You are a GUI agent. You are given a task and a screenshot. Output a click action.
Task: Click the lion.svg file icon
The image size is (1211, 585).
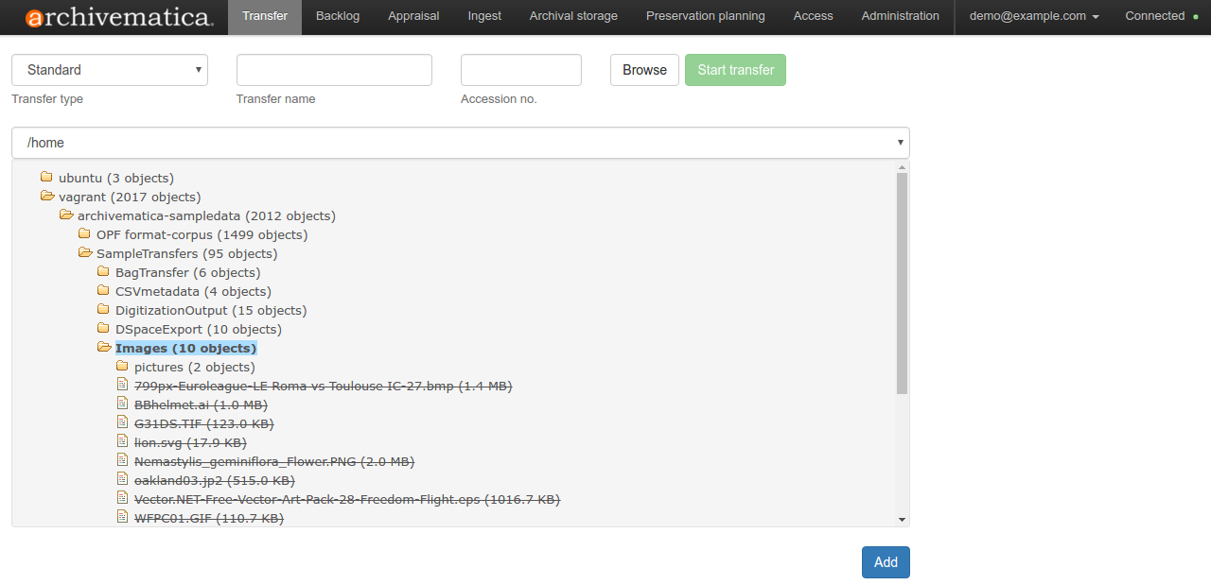click(122, 441)
